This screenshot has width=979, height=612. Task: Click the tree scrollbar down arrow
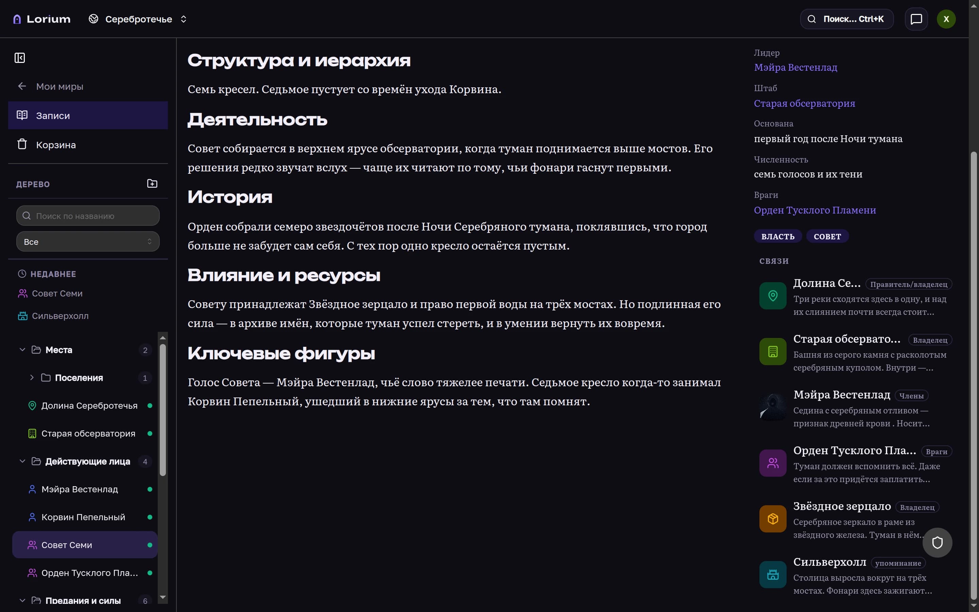[162, 597]
